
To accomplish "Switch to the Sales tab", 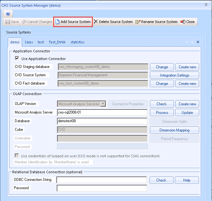I will pyautogui.click(x=29, y=42).
